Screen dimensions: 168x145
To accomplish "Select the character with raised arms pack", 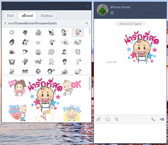I will pyautogui.click(x=12, y=62).
